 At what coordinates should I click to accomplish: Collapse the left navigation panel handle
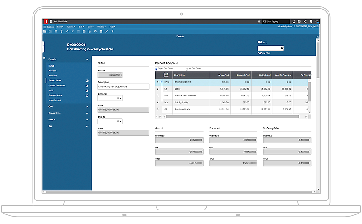pos(43,46)
